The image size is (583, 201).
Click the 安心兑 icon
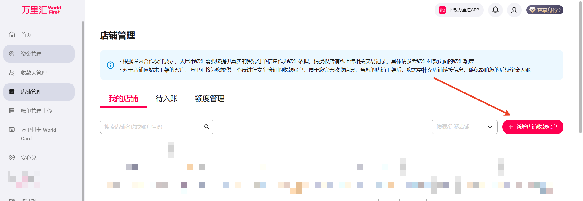pos(12,157)
